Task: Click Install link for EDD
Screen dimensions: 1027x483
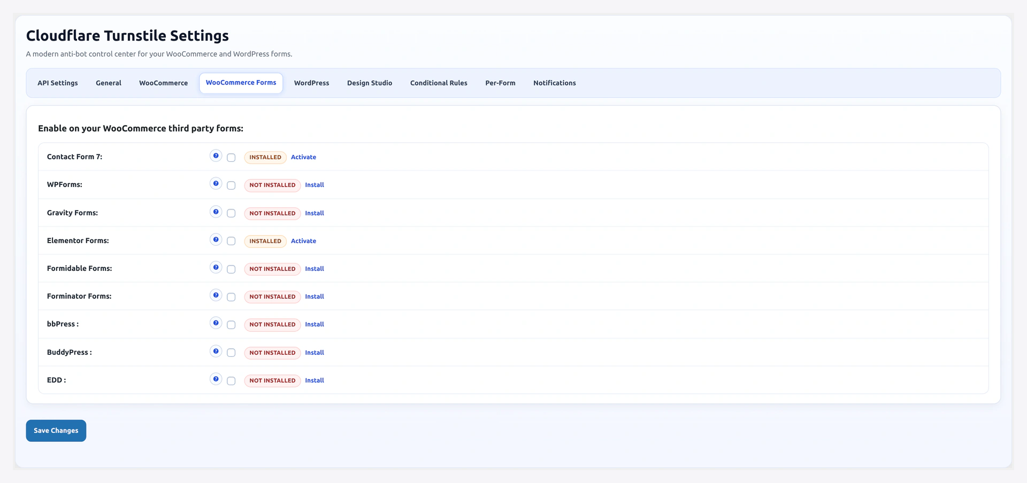Action: tap(315, 380)
